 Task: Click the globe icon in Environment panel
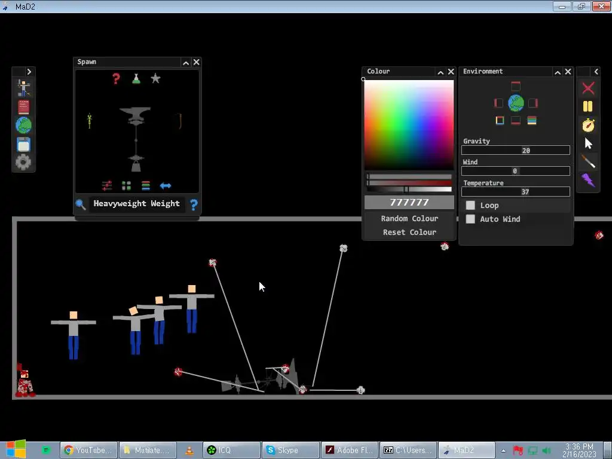(x=516, y=103)
